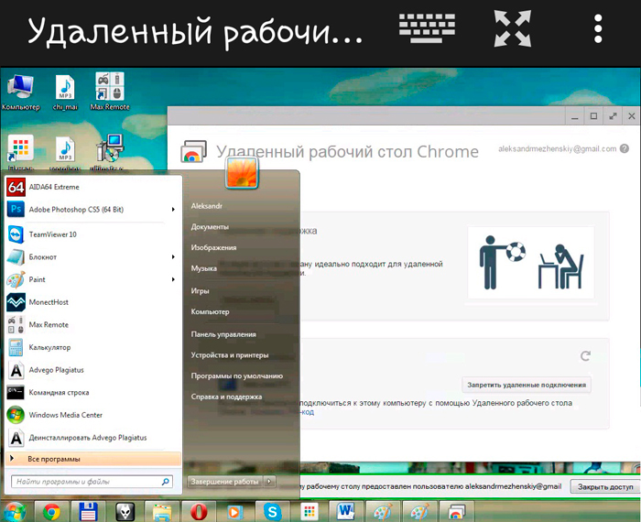The image size is (641, 522).
Task: Open Устройства и принтеры
Action: pos(230,355)
